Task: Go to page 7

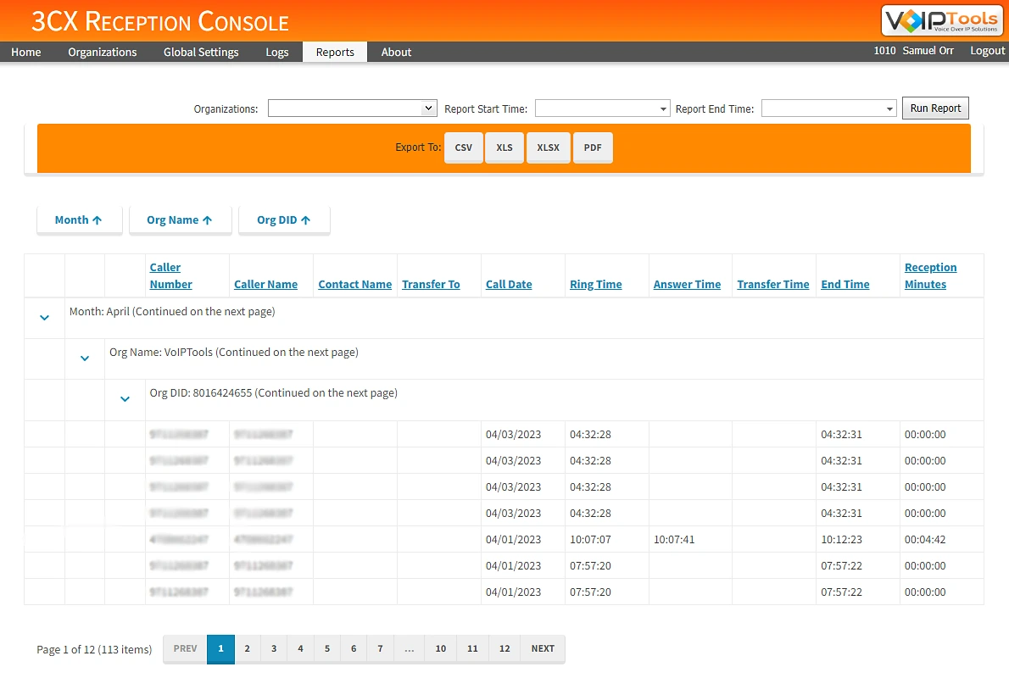Action: coord(380,648)
